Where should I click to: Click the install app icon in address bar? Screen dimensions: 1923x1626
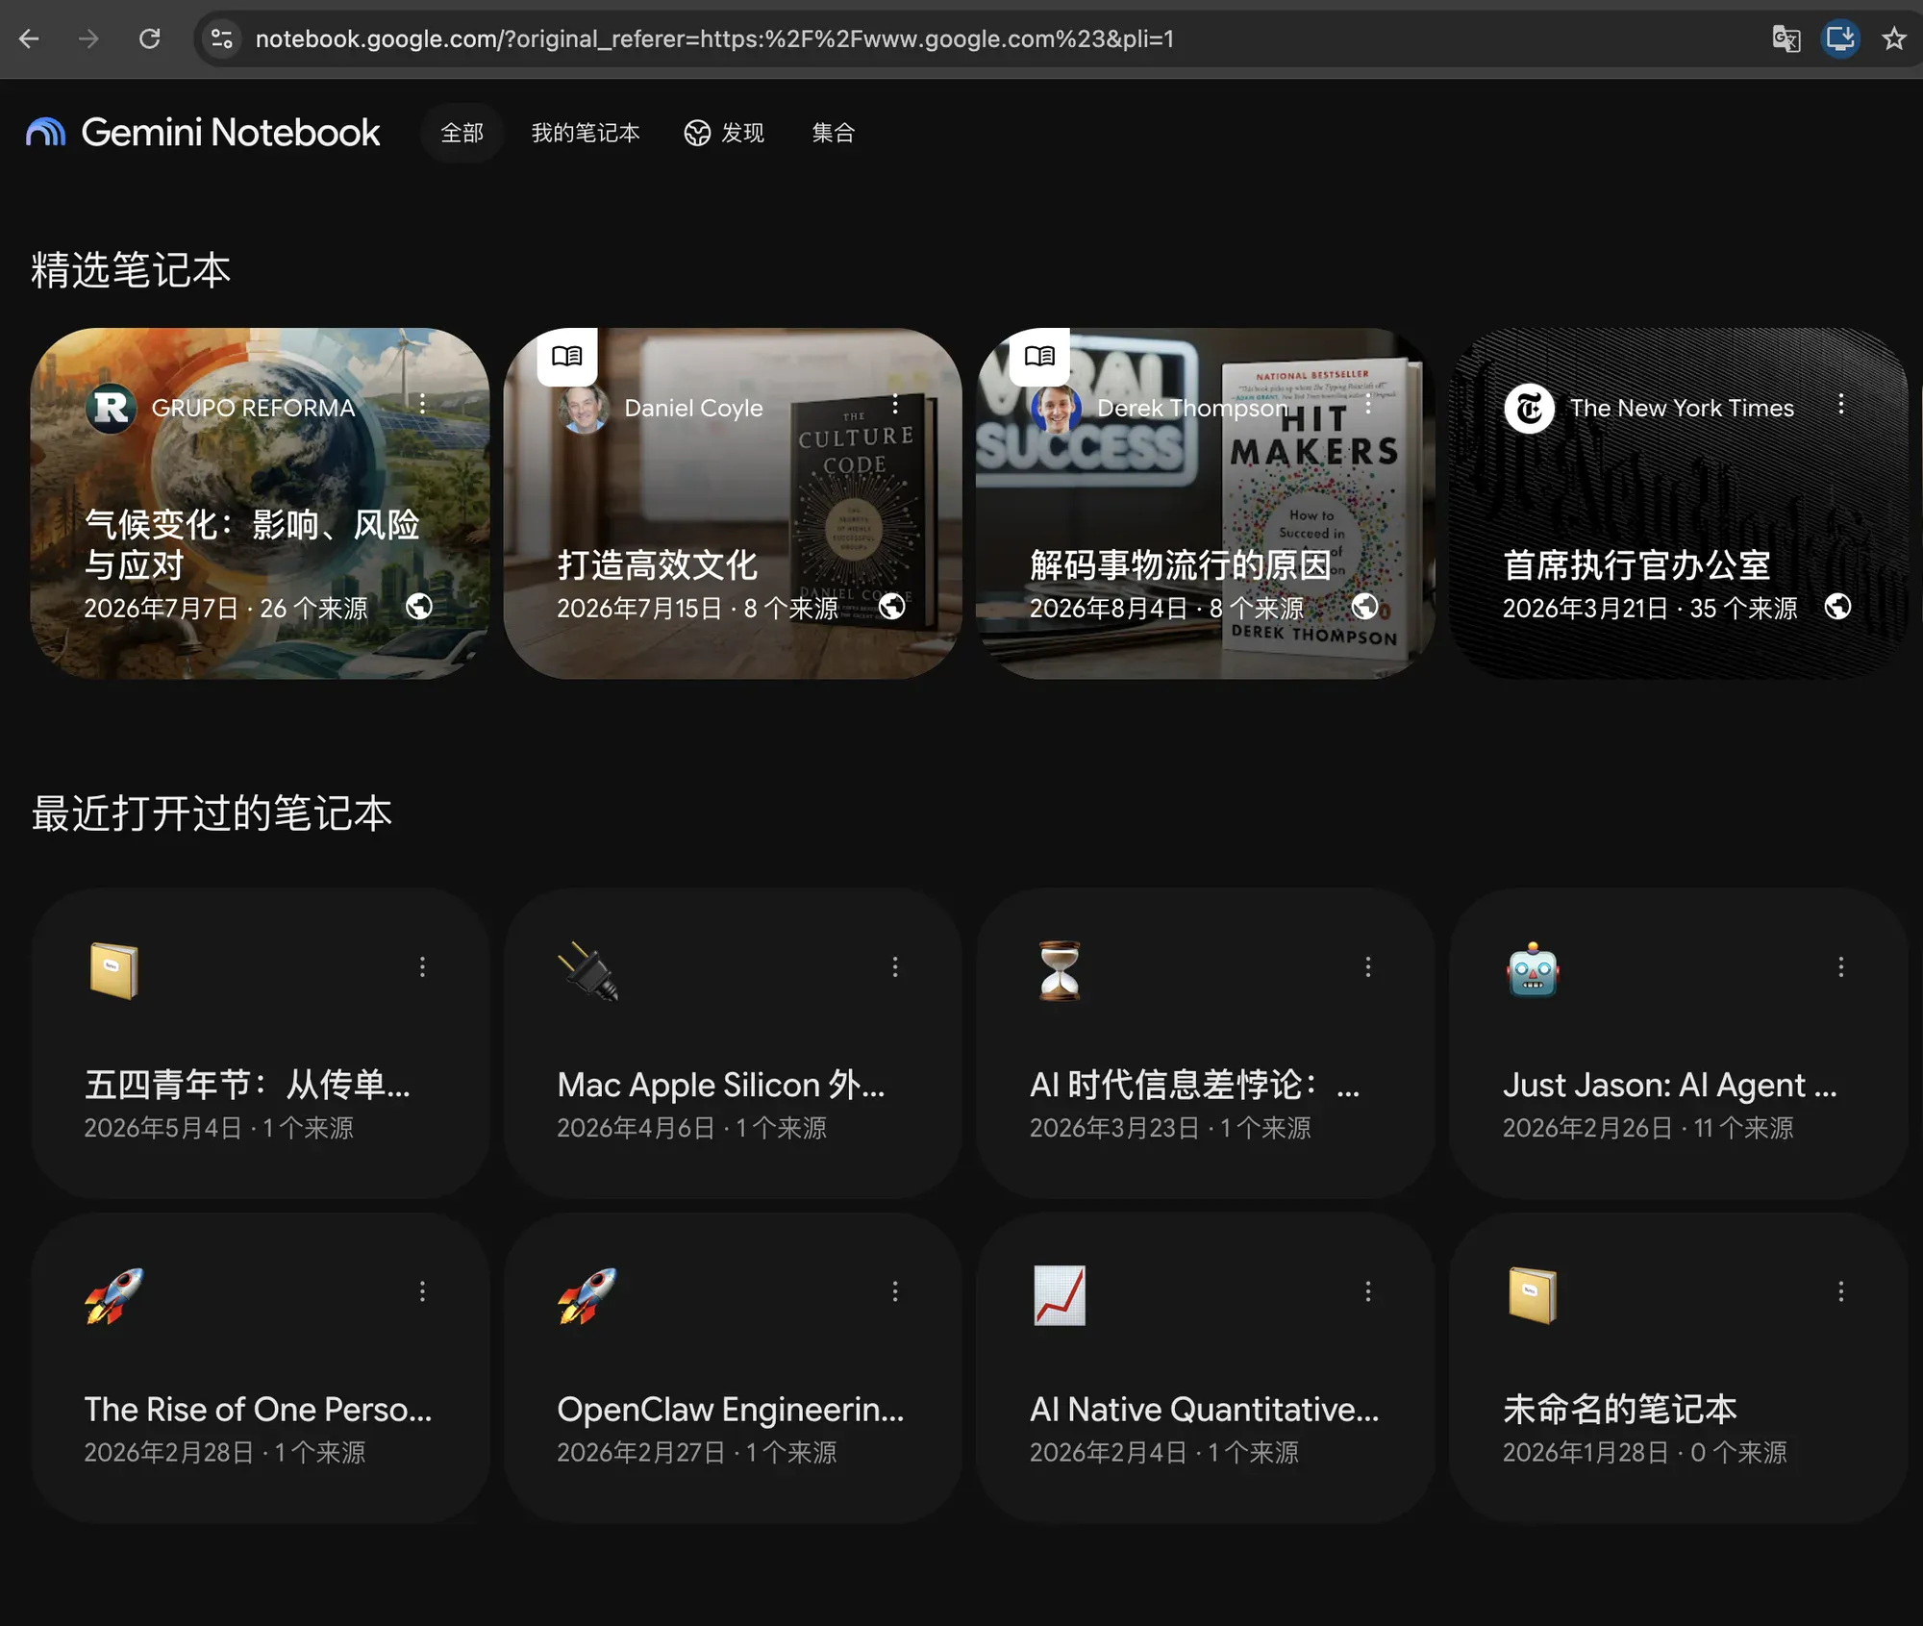click(1840, 38)
